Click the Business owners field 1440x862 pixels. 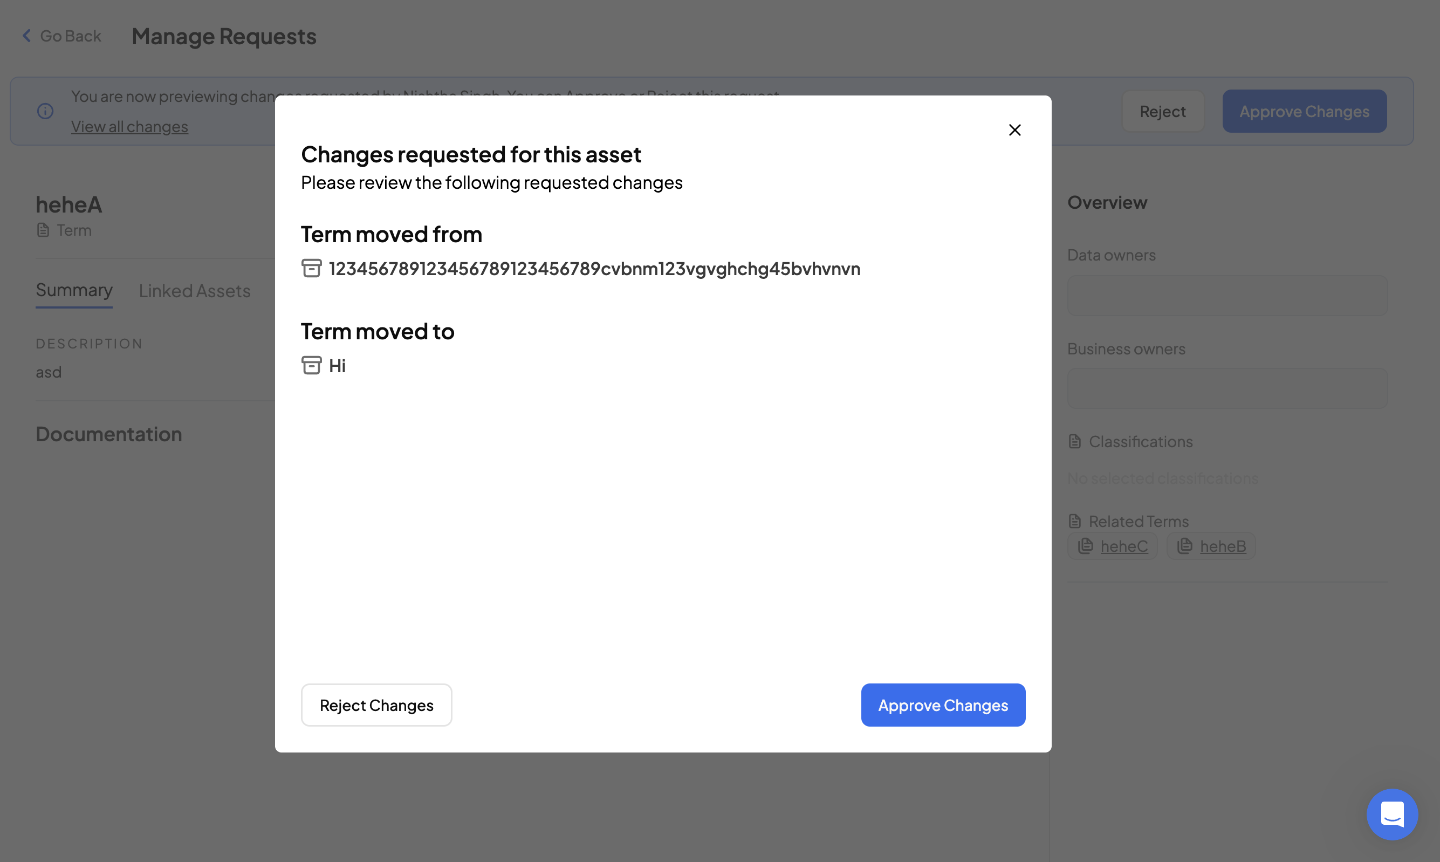click(1227, 388)
